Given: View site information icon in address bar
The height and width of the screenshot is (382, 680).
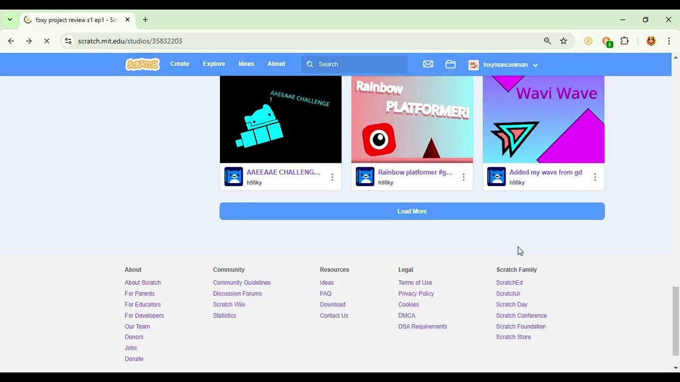Looking at the screenshot, I should tap(68, 41).
